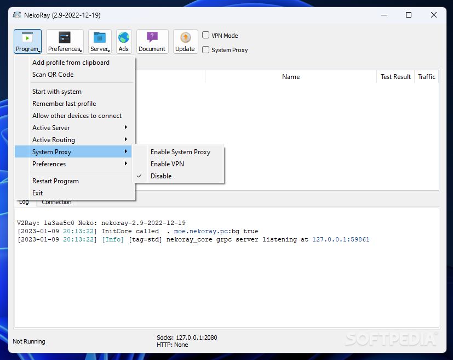
Task: Click Enable System Proxy option
Action: [x=180, y=152]
